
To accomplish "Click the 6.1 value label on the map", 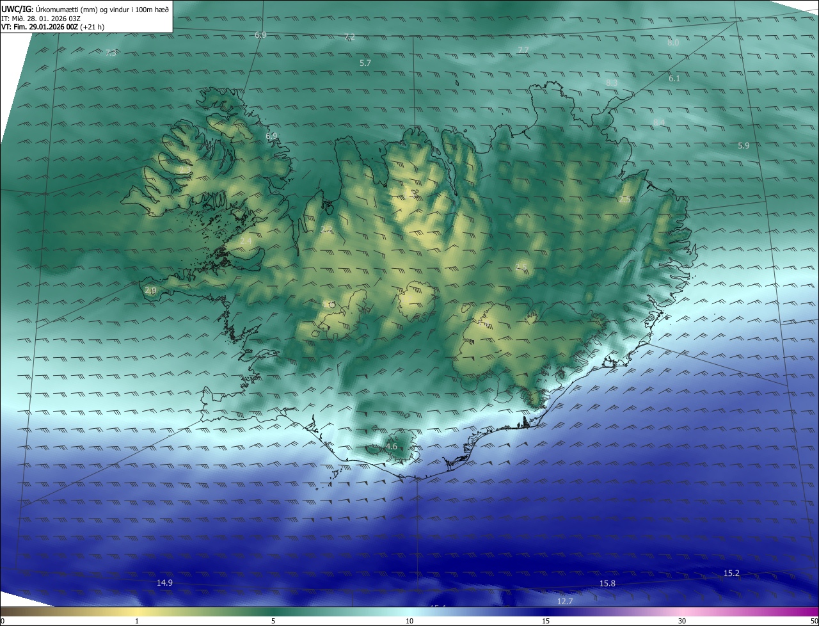I will coord(674,78).
